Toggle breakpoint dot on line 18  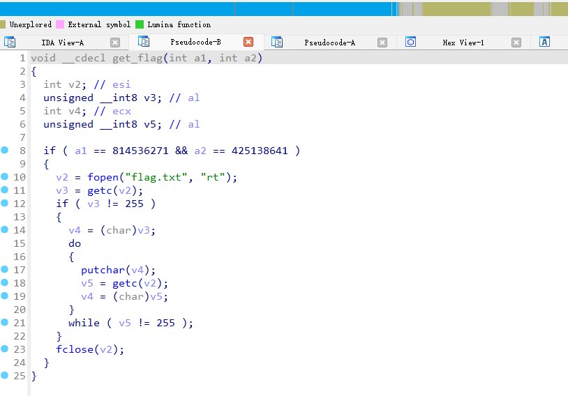coord(5,282)
